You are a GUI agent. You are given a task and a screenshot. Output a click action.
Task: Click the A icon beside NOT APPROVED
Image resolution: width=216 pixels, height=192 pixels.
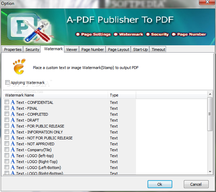coord(13,144)
